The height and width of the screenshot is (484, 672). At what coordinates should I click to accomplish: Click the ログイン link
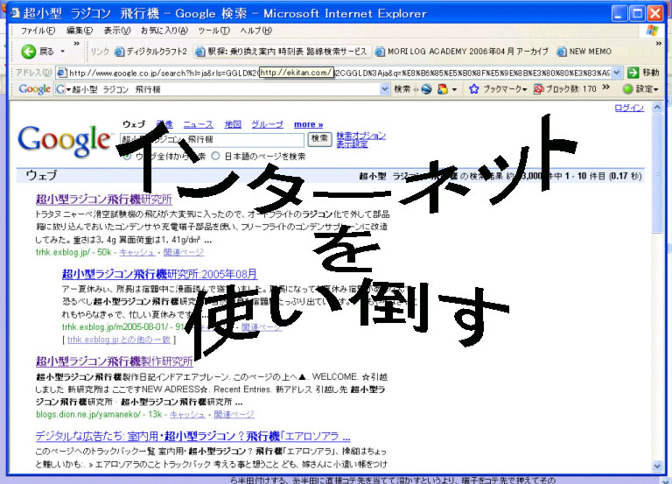[629, 108]
